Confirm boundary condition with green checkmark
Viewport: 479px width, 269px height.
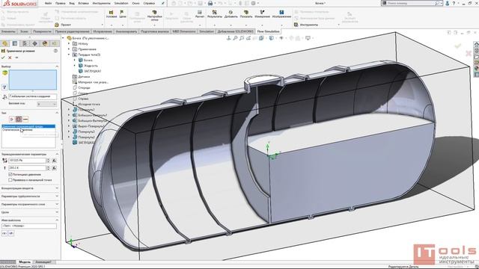tap(3, 58)
